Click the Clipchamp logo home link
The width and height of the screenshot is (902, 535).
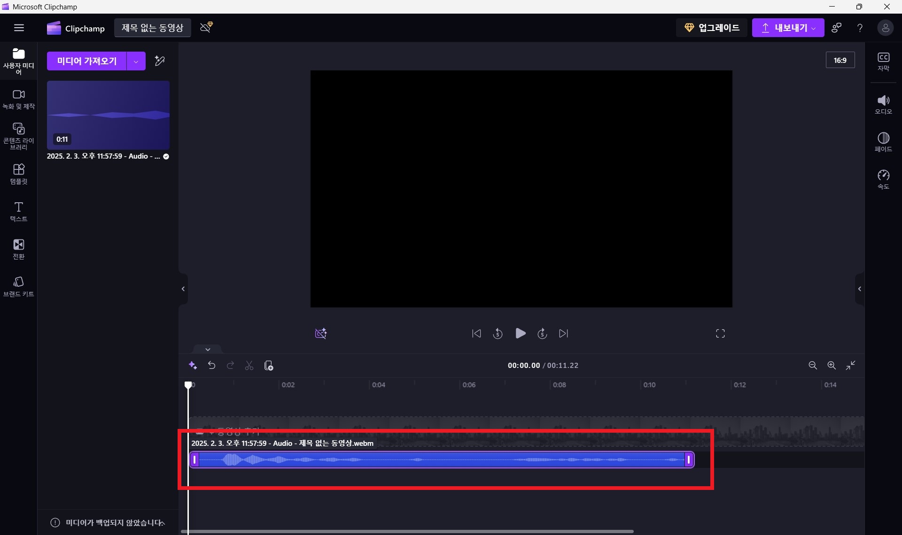[x=76, y=28]
